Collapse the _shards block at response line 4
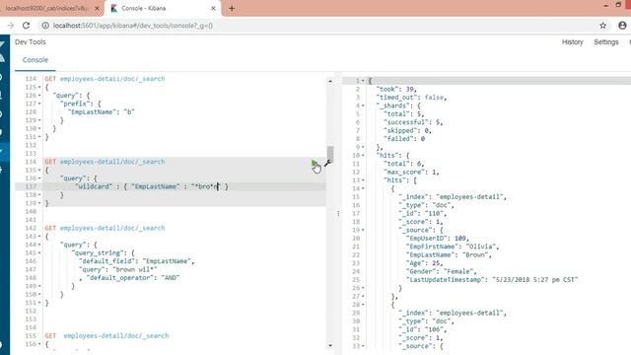 pyautogui.click(x=363, y=106)
